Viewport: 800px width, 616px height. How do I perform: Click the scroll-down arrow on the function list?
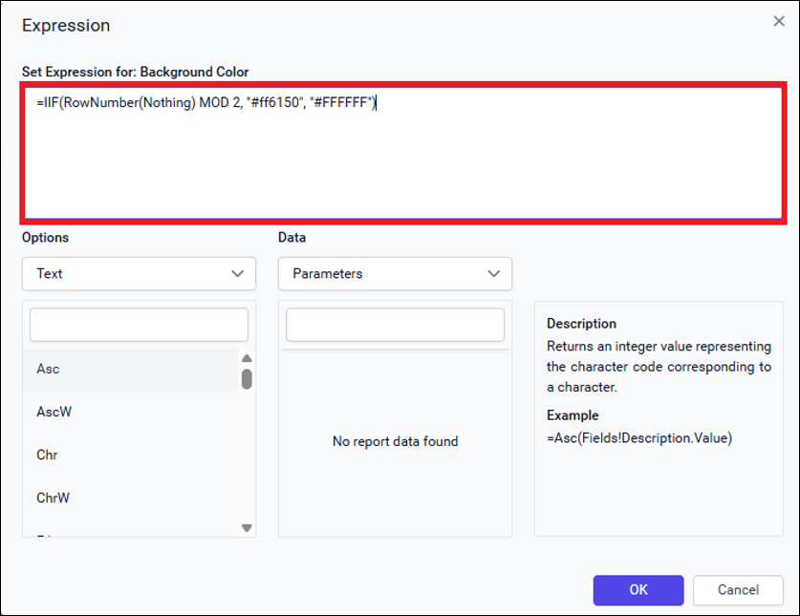click(247, 528)
